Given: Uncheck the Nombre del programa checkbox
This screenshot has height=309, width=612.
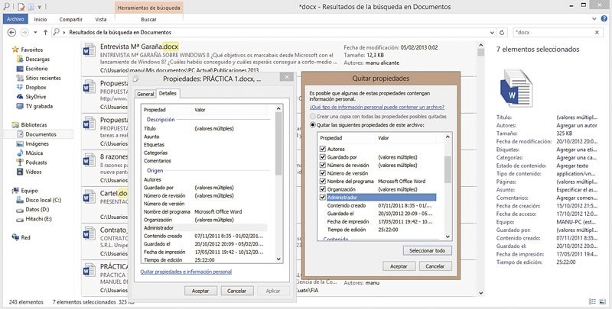Looking at the screenshot, I should 322,182.
